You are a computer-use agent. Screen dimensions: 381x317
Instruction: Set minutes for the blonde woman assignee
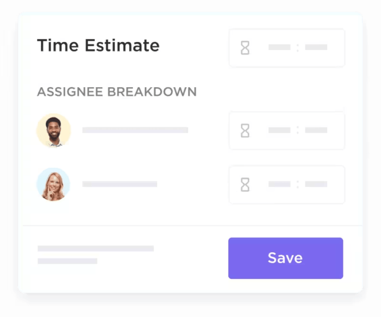point(316,185)
